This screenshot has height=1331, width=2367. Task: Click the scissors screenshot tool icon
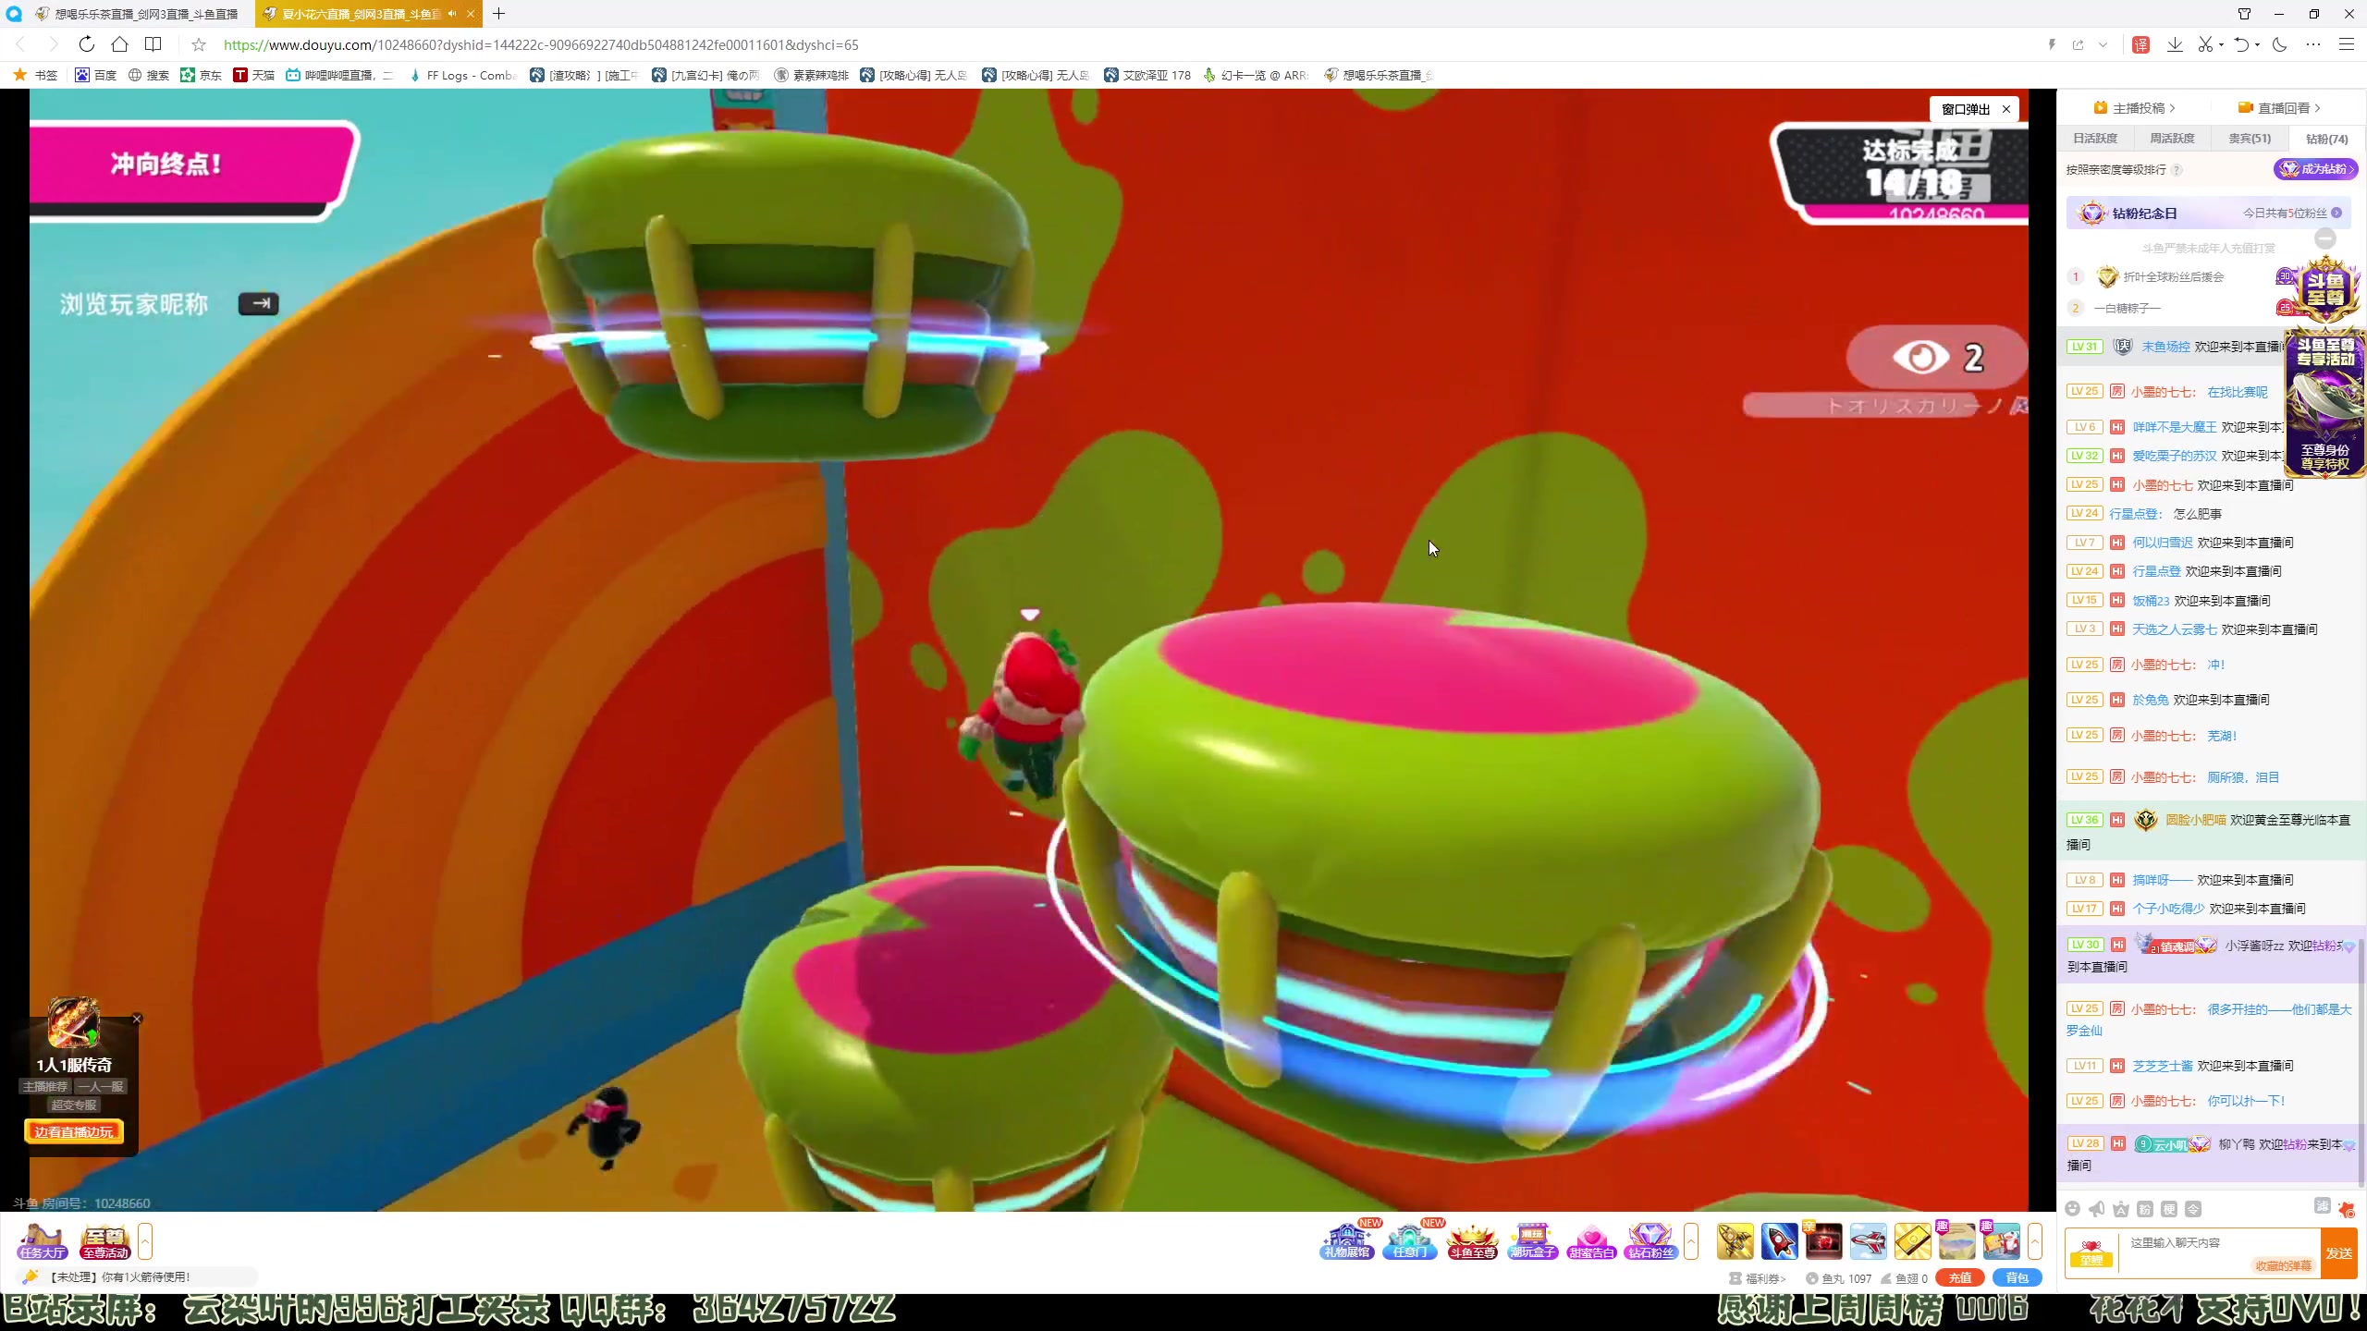click(x=2205, y=44)
